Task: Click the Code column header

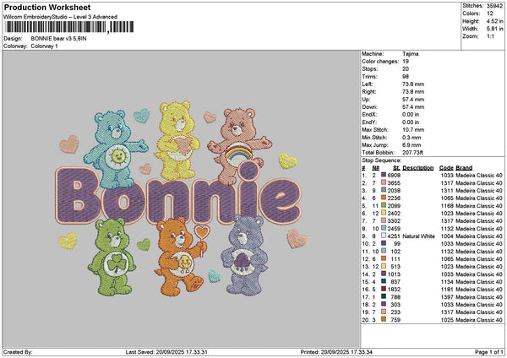Action: (x=446, y=167)
